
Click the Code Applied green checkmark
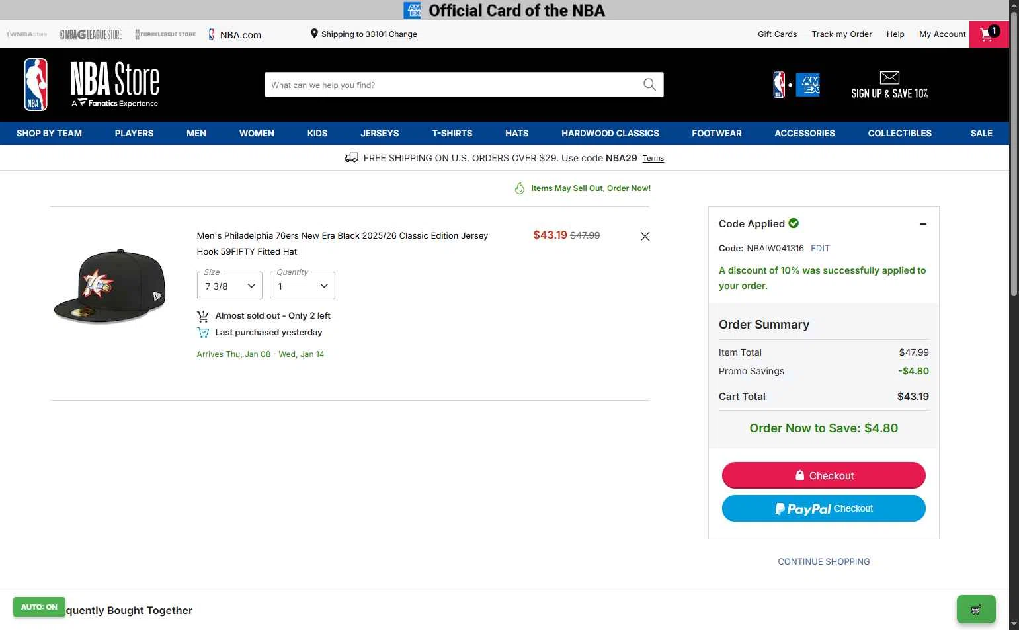tap(794, 223)
